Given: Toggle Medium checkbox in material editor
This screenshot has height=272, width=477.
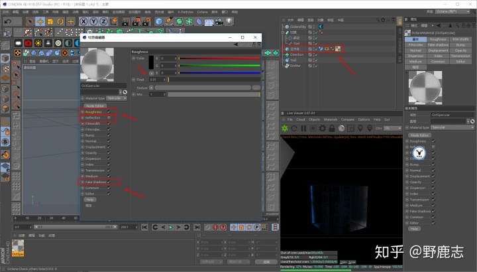Looking at the screenshot, I should (x=109, y=176).
